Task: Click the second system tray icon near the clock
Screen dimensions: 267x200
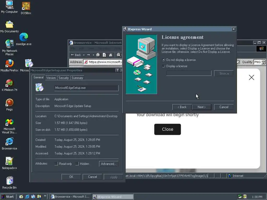Action: pos(245,196)
